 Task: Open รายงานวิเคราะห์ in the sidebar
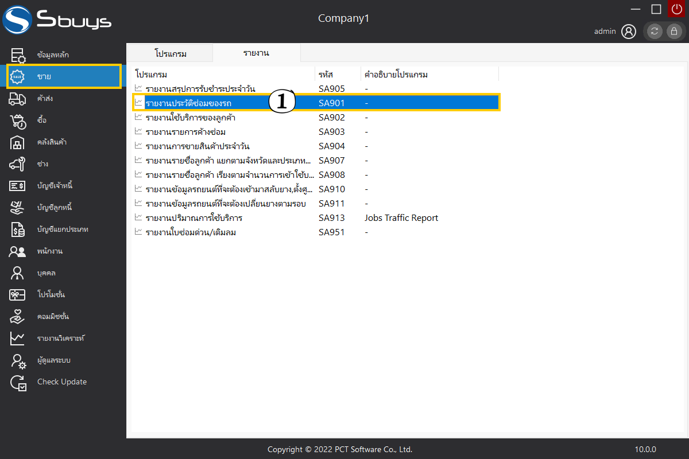pos(60,339)
